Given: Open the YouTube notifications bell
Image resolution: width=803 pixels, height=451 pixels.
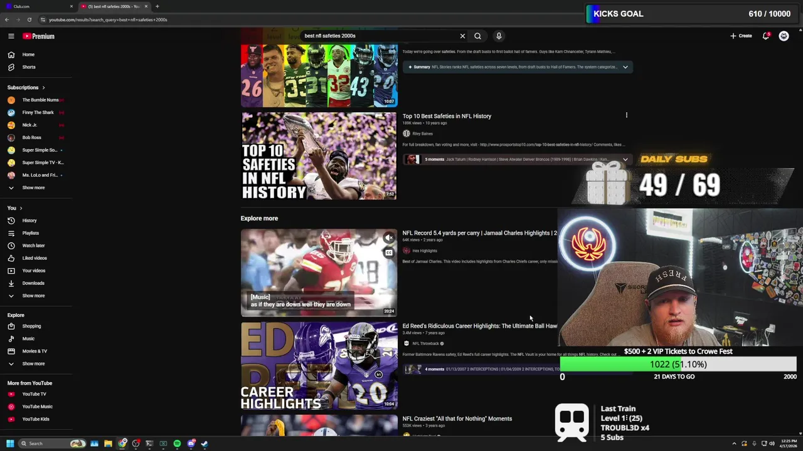Looking at the screenshot, I should (766, 36).
